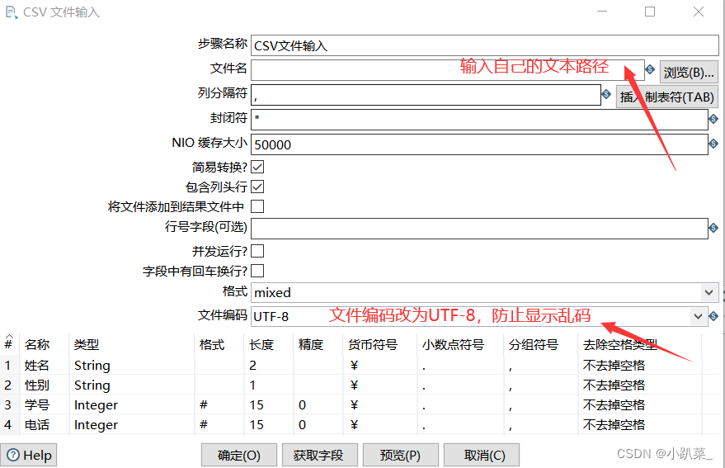Enable the 并发运行? checkbox
The height and width of the screenshot is (468, 725).
[x=257, y=251]
